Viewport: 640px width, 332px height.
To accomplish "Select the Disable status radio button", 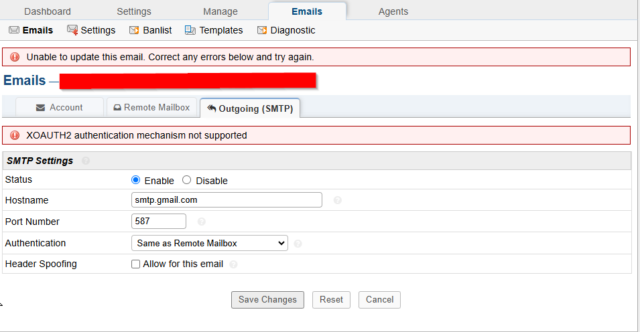I will click(186, 180).
